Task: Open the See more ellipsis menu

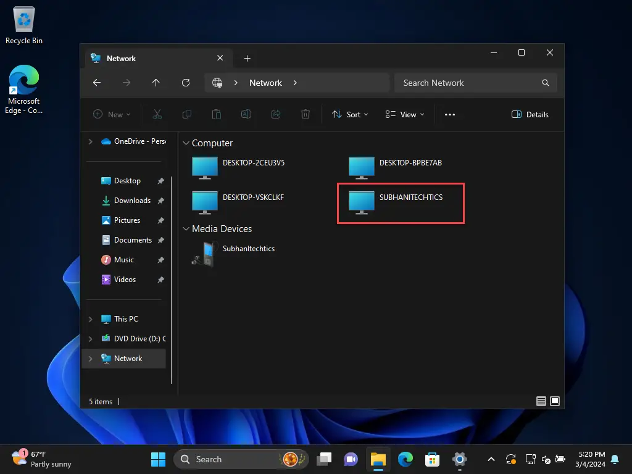Action: [450, 114]
